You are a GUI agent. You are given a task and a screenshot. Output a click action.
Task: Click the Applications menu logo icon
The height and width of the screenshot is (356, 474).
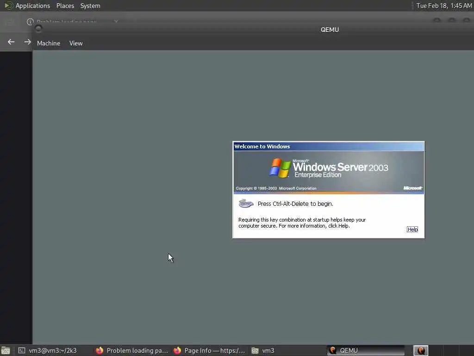click(8, 6)
